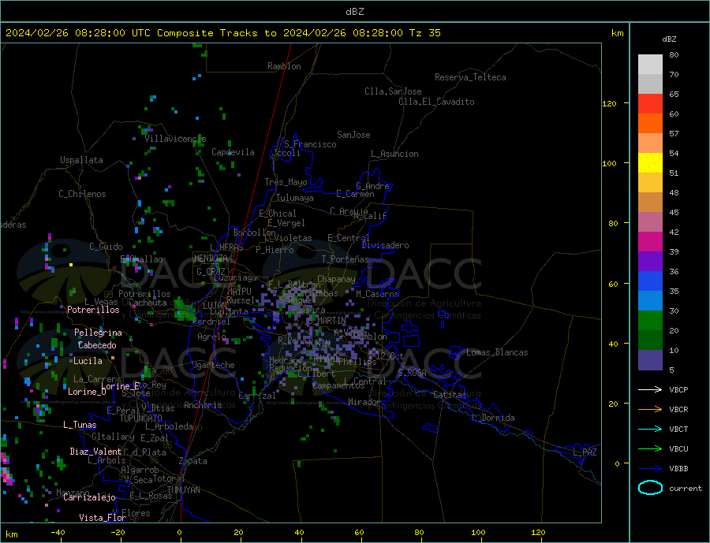
Task: Click the Tulumaya label on the map
Action: click(x=295, y=198)
